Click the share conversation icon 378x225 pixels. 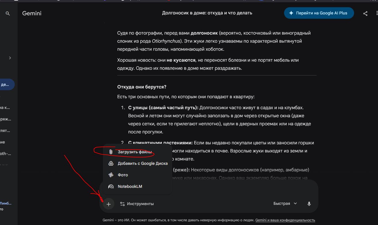tap(365, 13)
